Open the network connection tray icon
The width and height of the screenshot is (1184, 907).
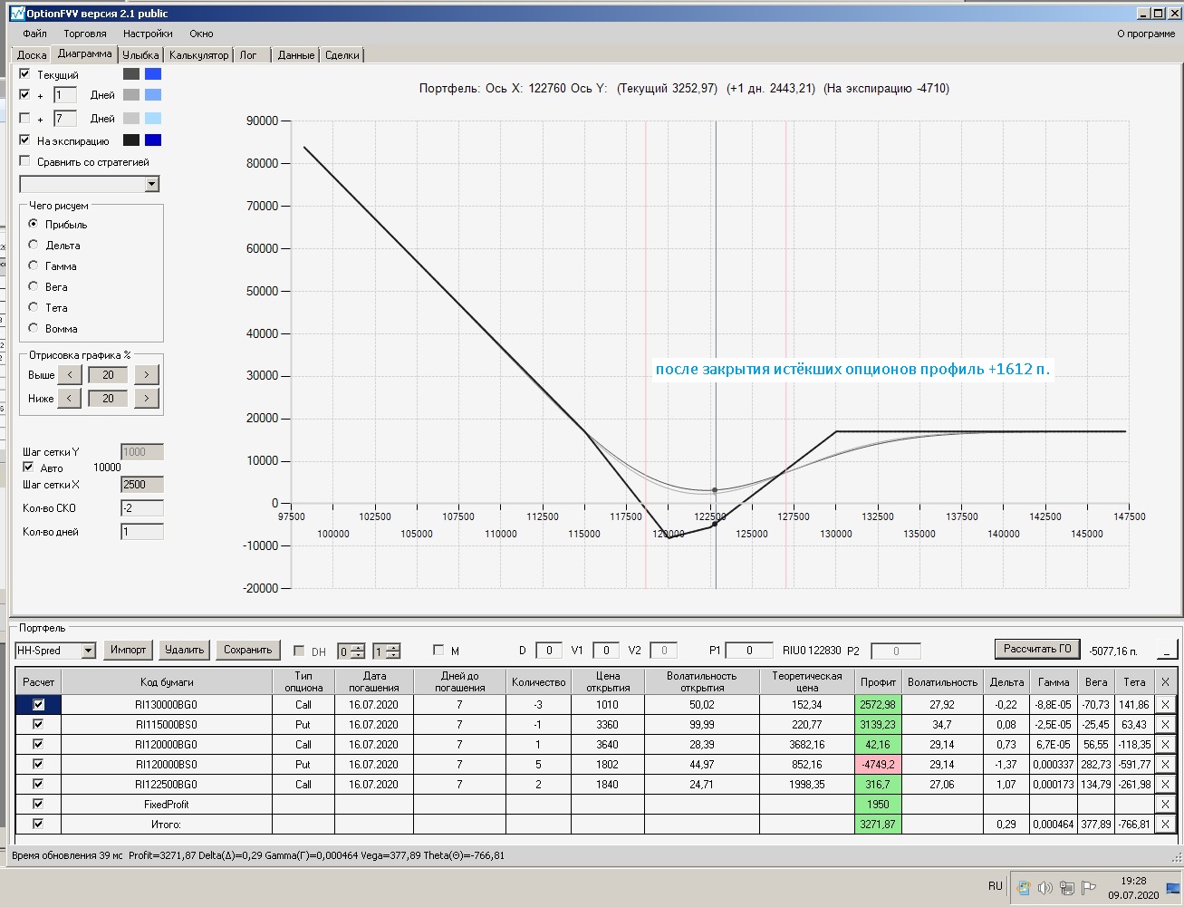(1066, 888)
